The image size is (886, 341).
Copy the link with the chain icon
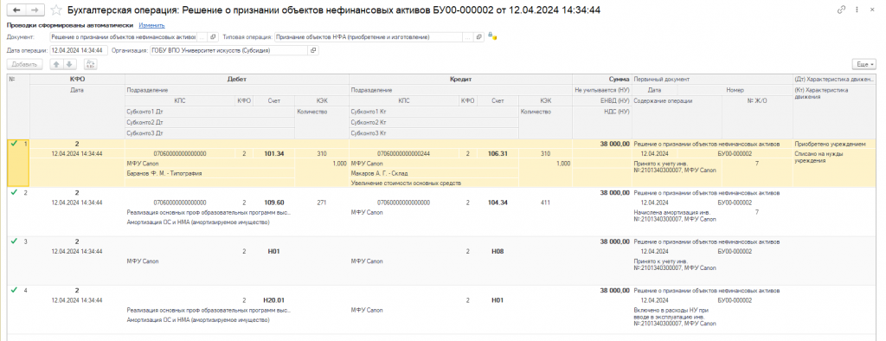(x=841, y=10)
